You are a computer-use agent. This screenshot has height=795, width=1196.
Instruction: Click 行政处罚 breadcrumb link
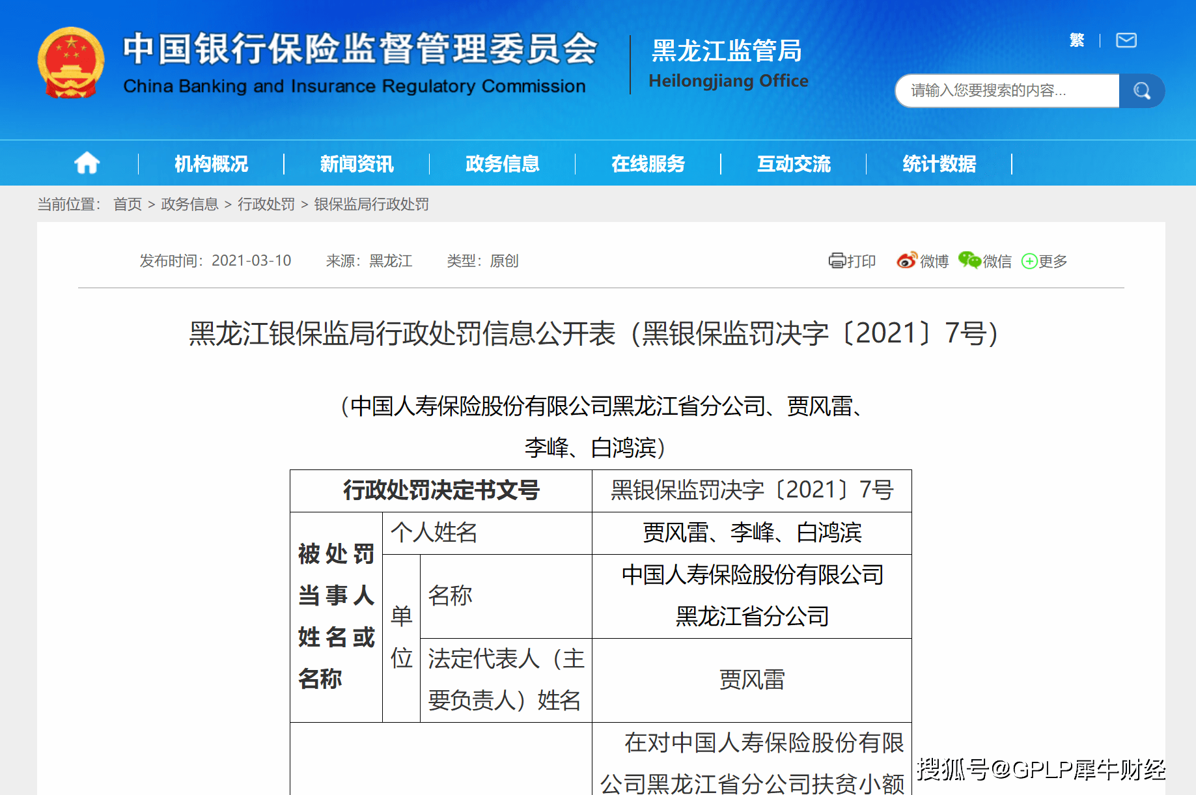pyautogui.click(x=266, y=204)
